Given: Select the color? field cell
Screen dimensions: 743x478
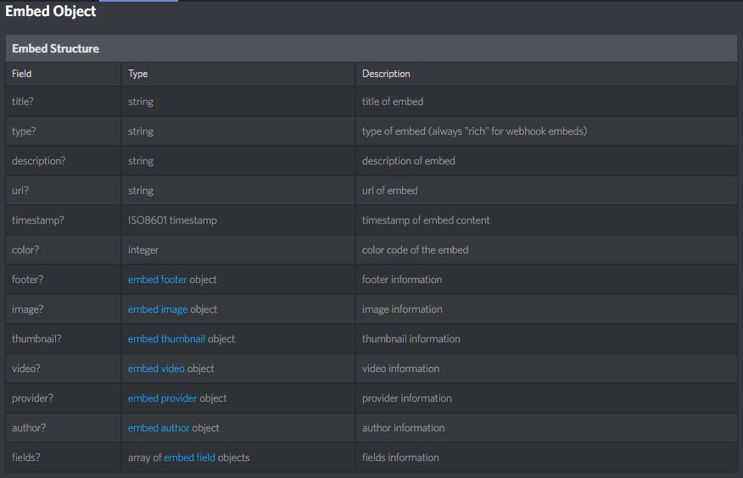Looking at the screenshot, I should 26,250.
